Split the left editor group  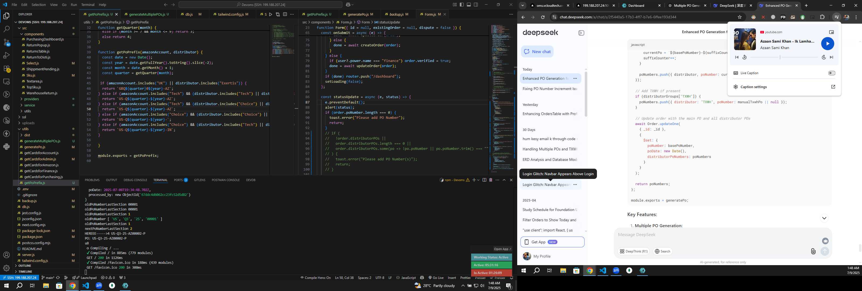click(285, 14)
